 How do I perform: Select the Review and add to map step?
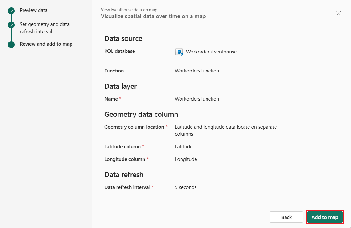point(46,44)
